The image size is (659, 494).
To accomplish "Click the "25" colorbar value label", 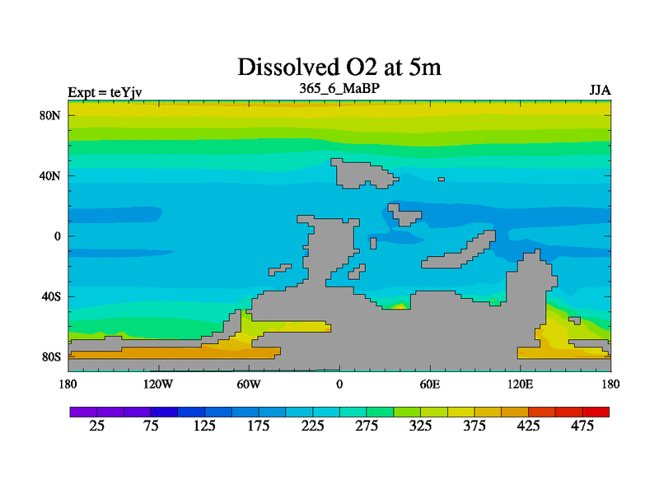I will pos(96,426).
